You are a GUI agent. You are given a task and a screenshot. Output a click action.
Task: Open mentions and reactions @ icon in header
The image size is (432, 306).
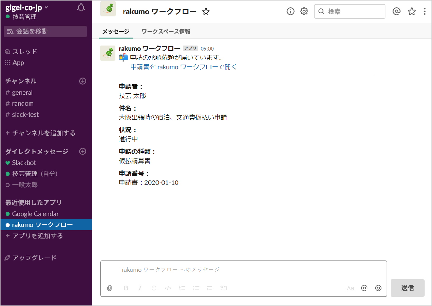pyautogui.click(x=397, y=11)
